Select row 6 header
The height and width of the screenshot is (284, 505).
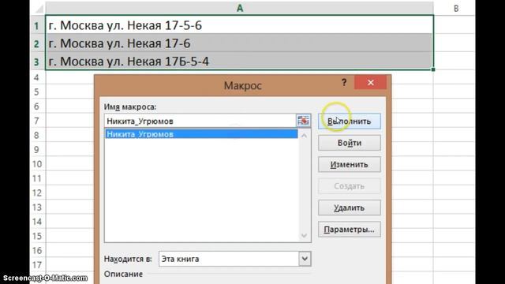37,106
